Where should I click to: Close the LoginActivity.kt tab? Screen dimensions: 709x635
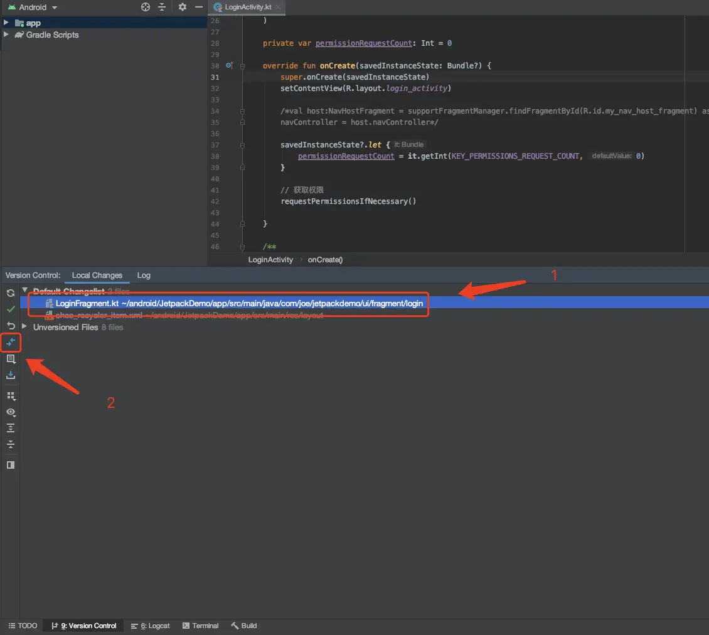(x=278, y=8)
